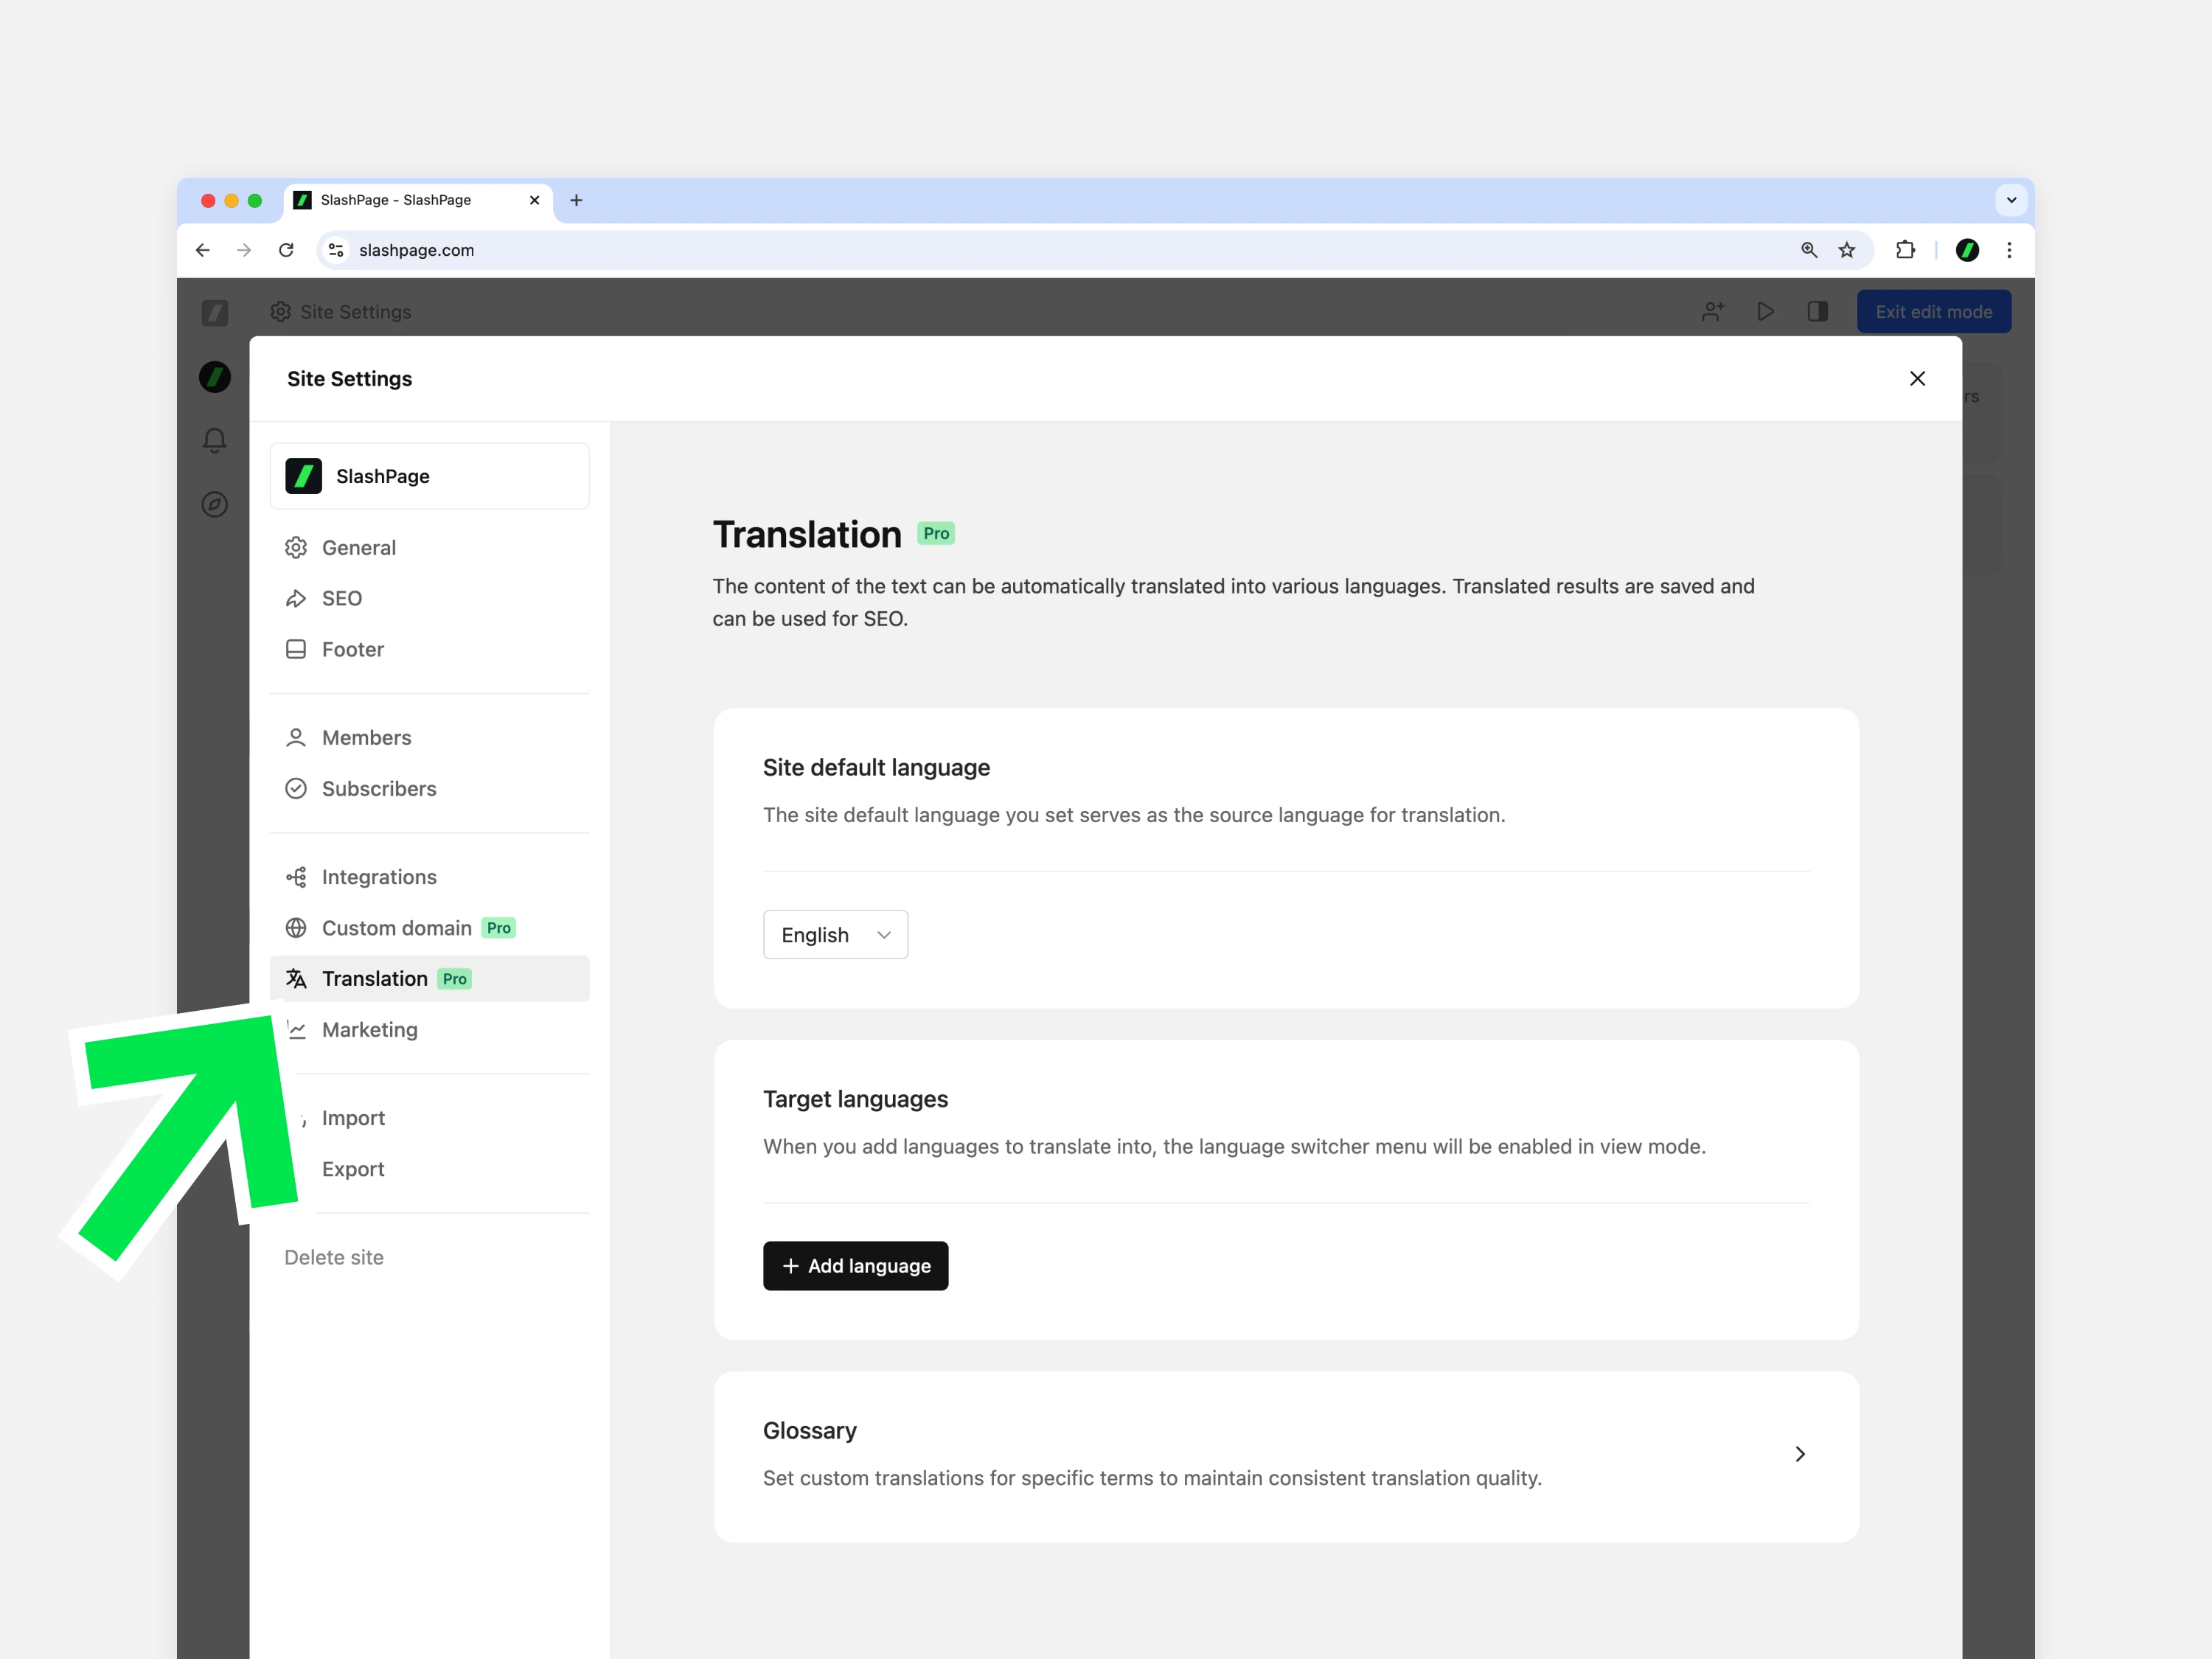This screenshot has width=2212, height=1659.
Task: Click the browser back arrow
Action: pos(203,250)
